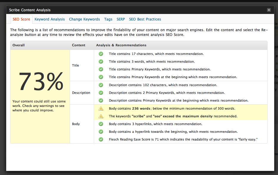This screenshot has width=278, height=175.
Task: Click 'Body contains a hyperlink towards the beginning' text
Action: coord(173,132)
